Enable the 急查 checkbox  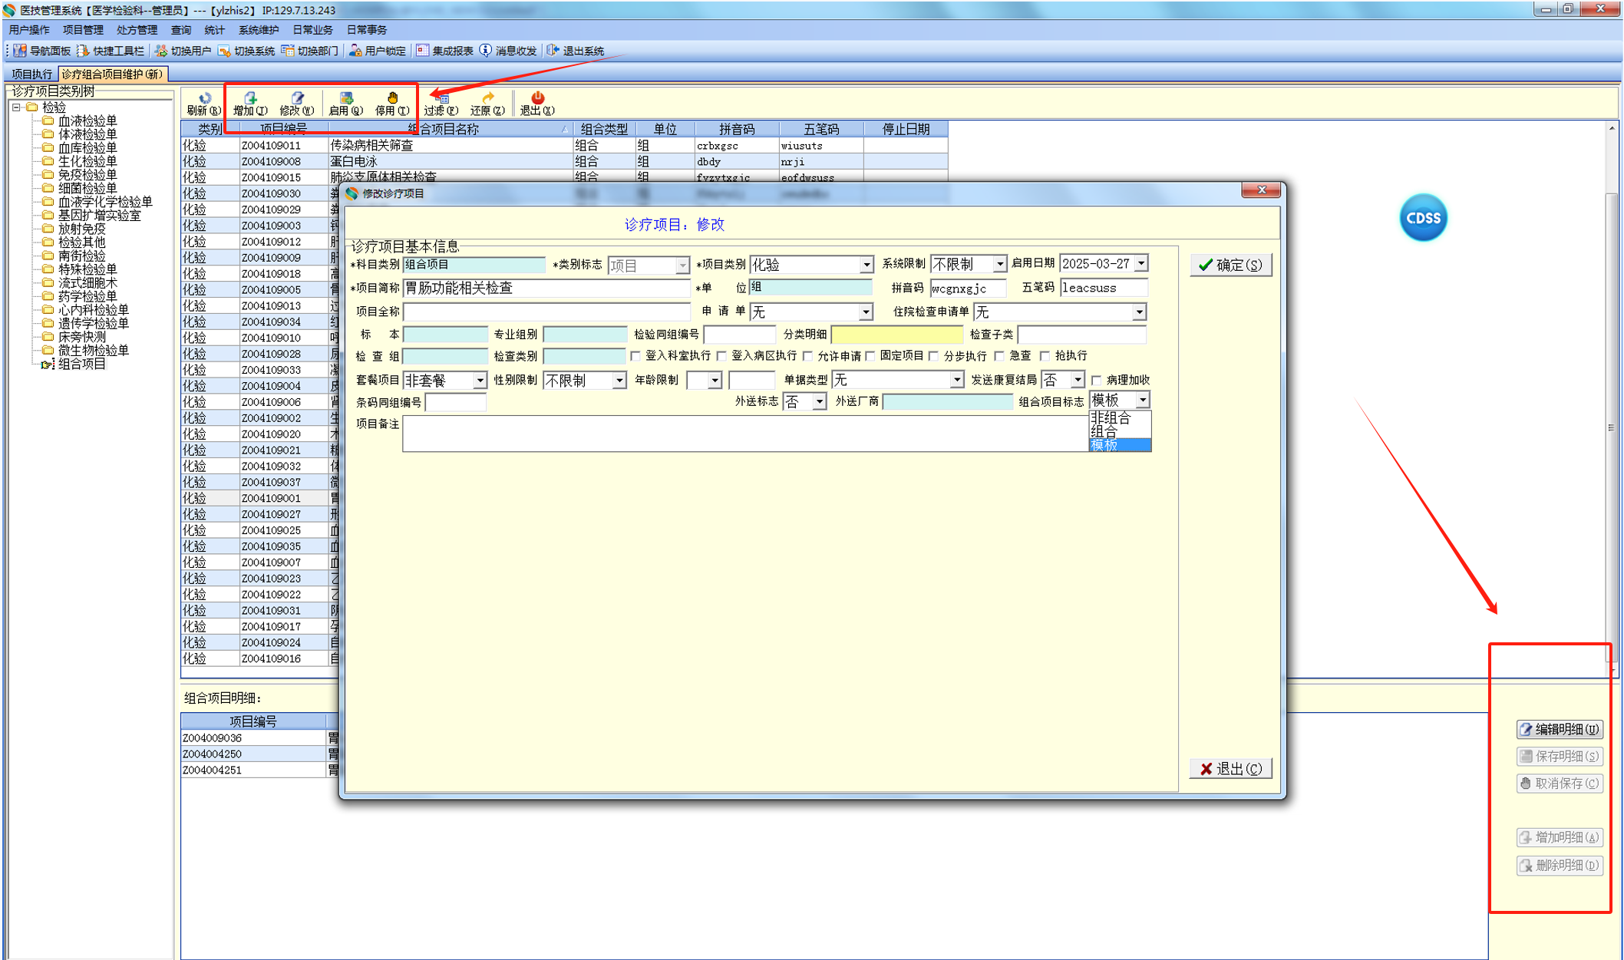tap(999, 356)
